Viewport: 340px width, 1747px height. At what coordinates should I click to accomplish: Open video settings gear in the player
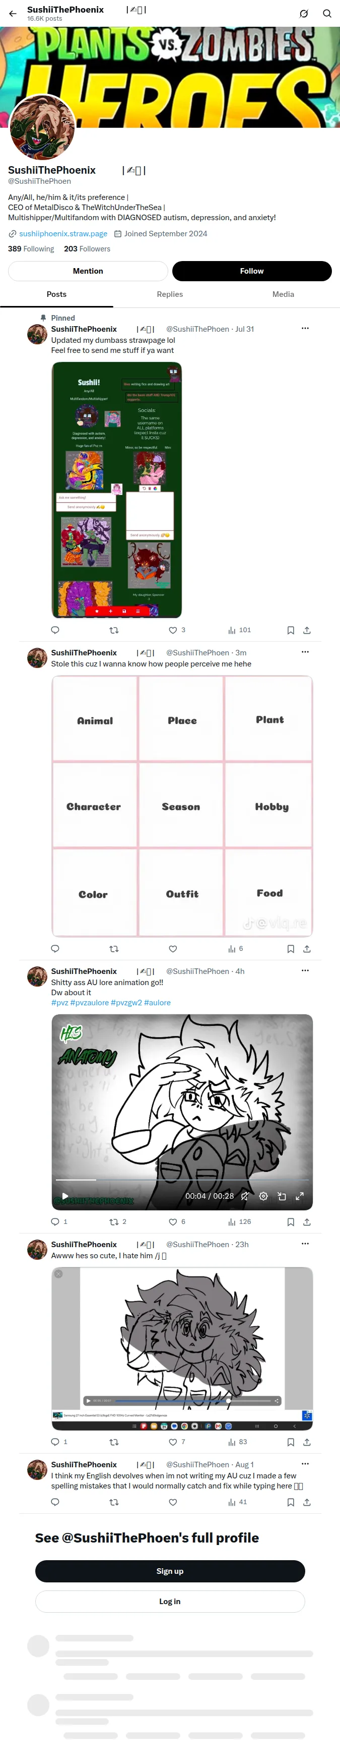tap(263, 1196)
